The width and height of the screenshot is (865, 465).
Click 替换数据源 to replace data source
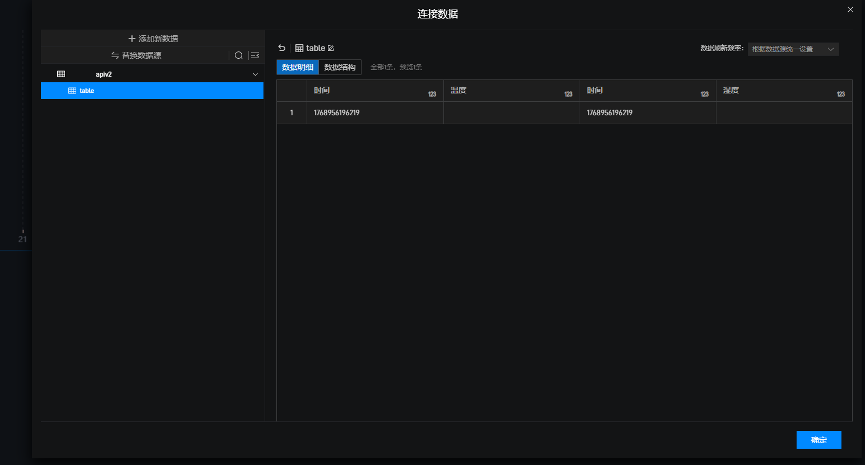(x=136, y=55)
